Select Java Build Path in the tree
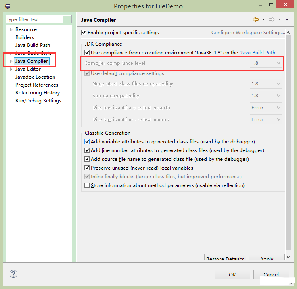Viewport: 297px width, 289px height. (33, 45)
